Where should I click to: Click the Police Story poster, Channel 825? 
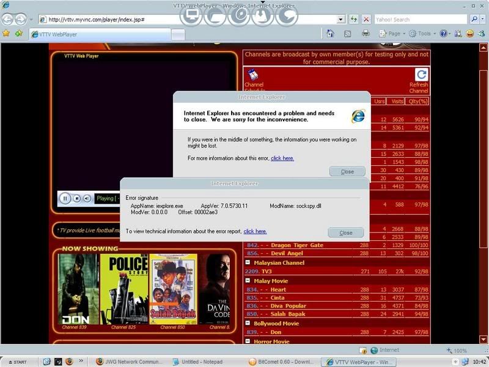point(124,289)
